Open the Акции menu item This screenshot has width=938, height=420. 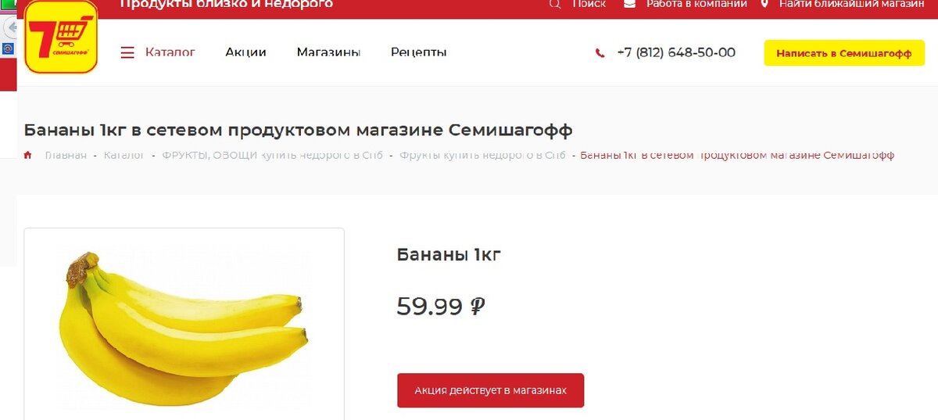(246, 52)
